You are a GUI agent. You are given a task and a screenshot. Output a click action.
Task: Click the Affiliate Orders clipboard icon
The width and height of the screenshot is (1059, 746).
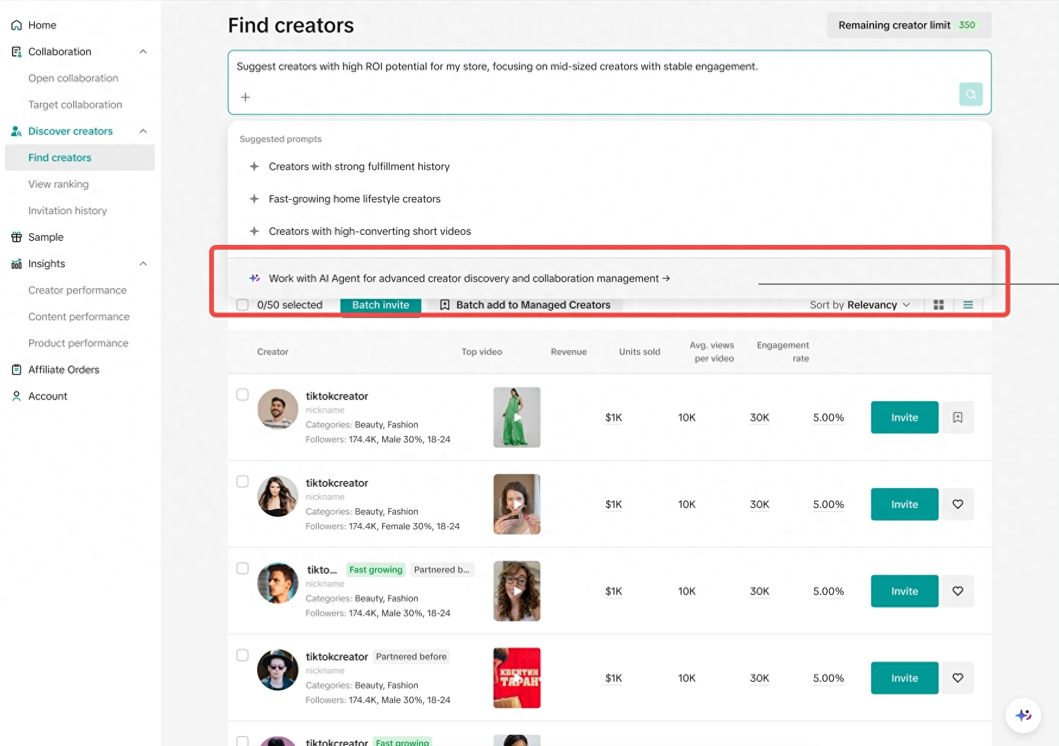pyautogui.click(x=17, y=370)
